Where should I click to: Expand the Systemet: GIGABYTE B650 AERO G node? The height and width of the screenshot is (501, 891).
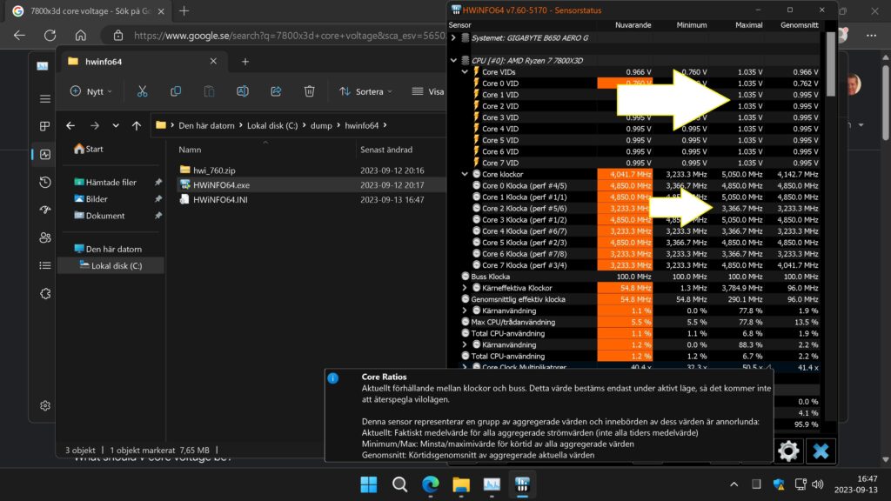point(453,38)
